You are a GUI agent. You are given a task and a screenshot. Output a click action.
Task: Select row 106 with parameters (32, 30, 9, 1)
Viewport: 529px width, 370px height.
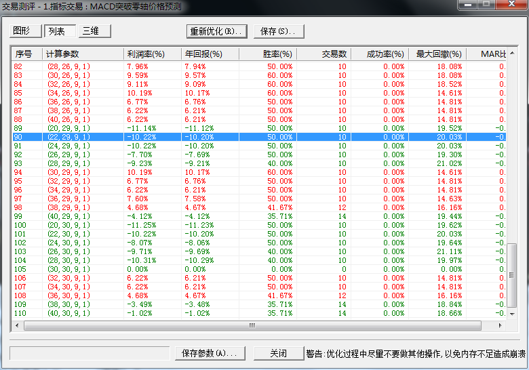click(x=259, y=278)
